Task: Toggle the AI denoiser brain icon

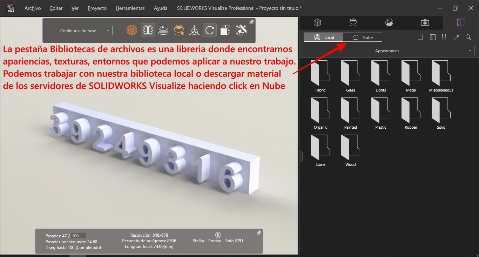Action: 148,31
